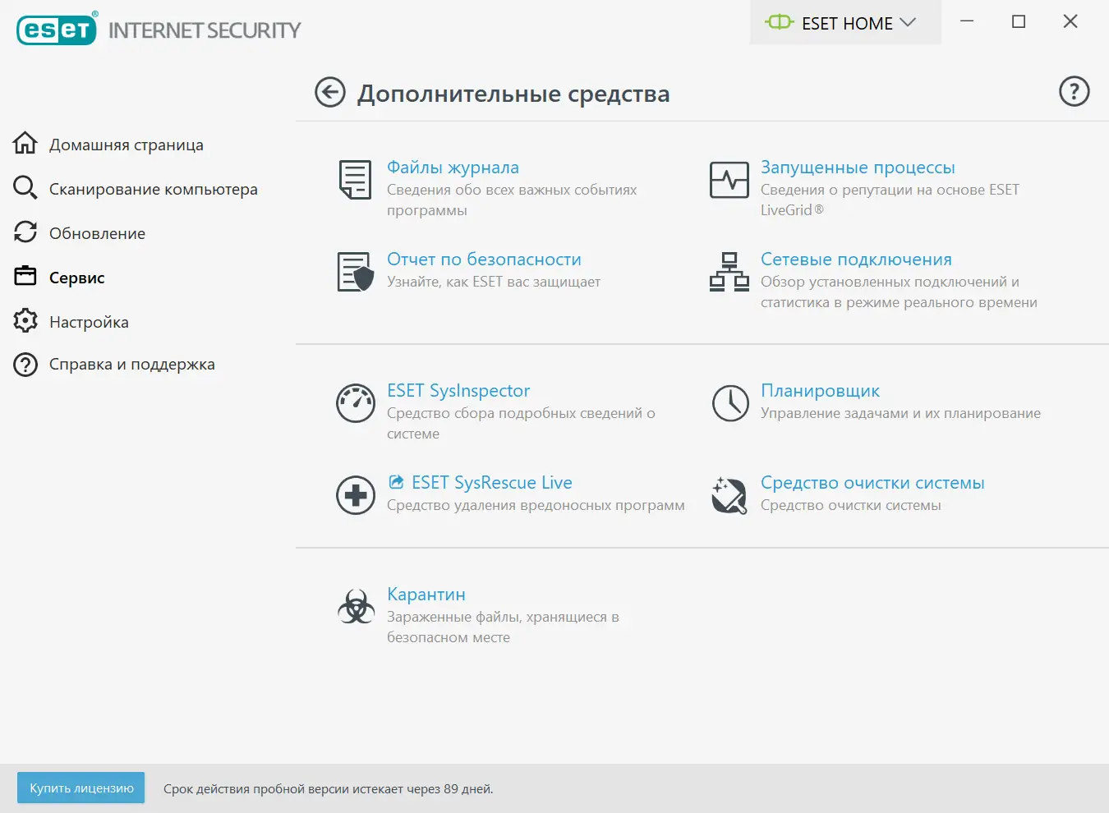Click the Дополнительные средства heading
Image resolution: width=1109 pixels, height=813 pixels.
(x=513, y=94)
